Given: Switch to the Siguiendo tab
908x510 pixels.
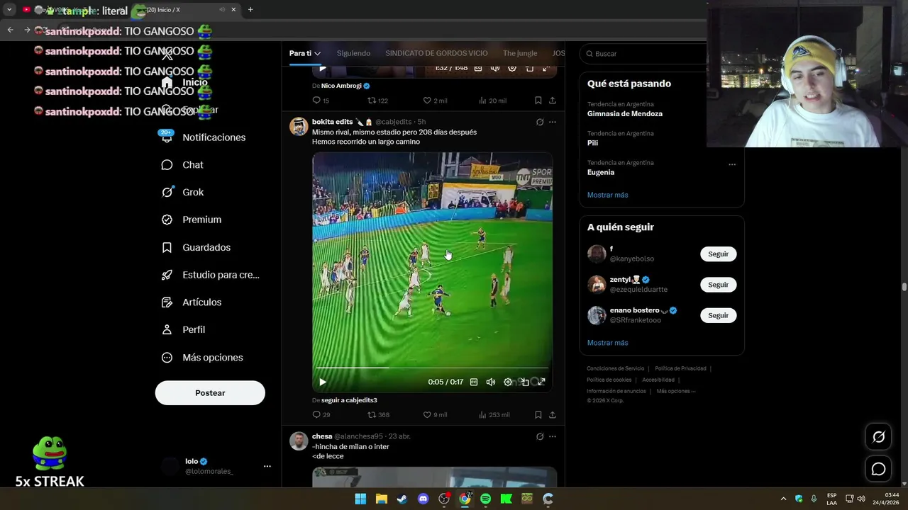Looking at the screenshot, I should point(353,53).
